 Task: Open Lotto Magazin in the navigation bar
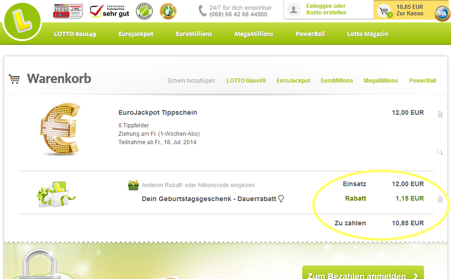click(x=368, y=34)
